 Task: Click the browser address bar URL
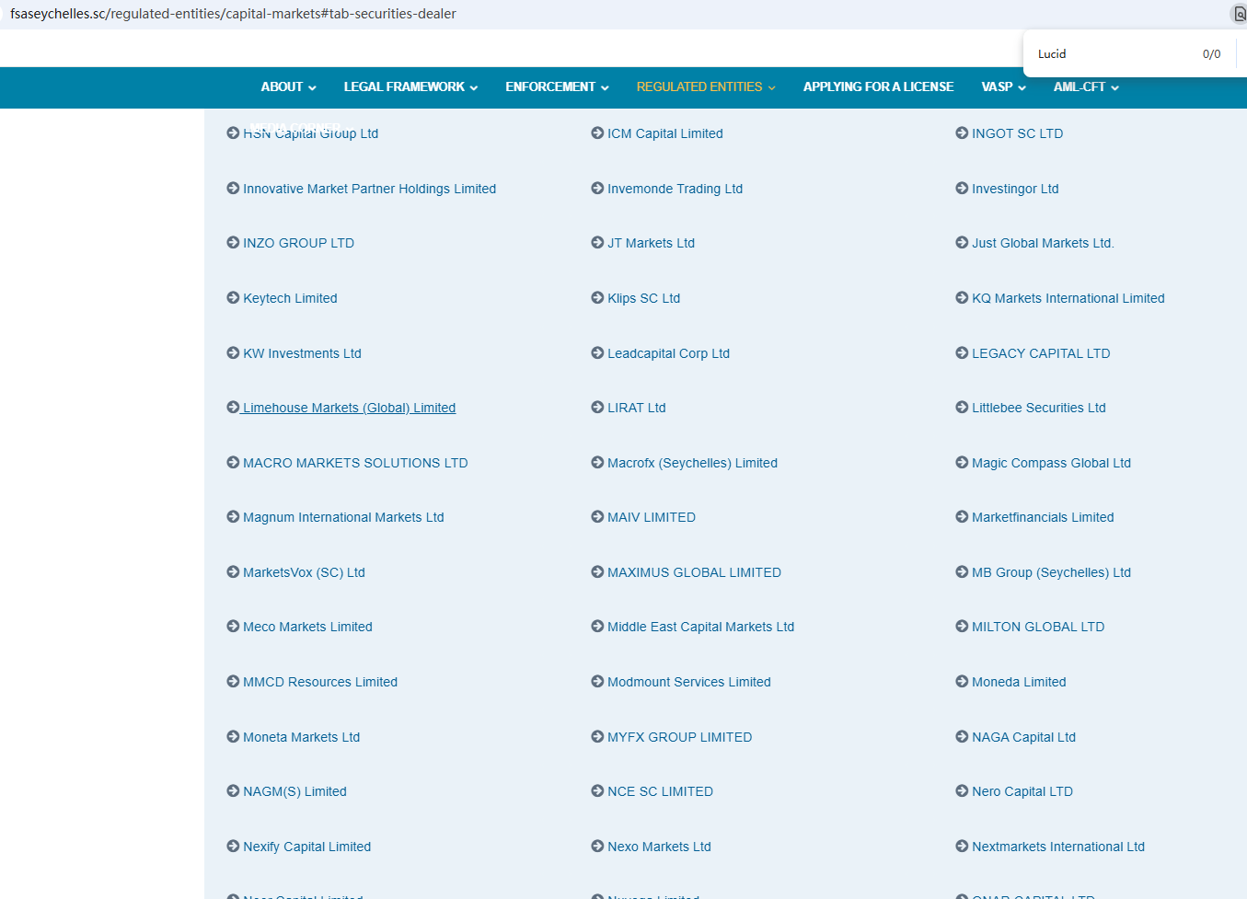click(x=233, y=14)
